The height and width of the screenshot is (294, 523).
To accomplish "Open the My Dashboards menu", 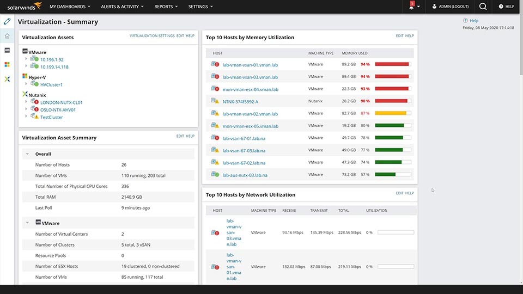I will (x=70, y=7).
